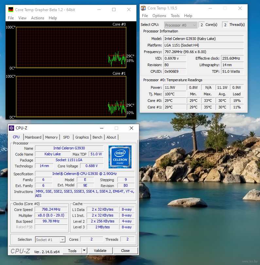Open the Socket #1 selection dropdown
The width and height of the screenshot is (260, 265).
(62, 240)
